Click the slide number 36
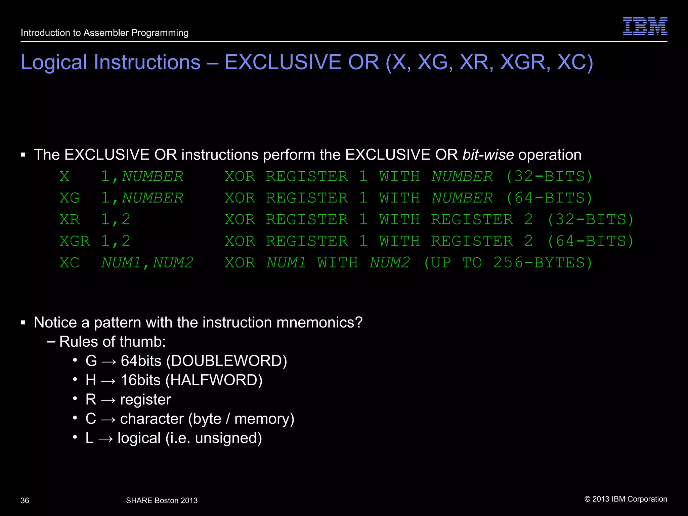This screenshot has width=688, height=516. pos(25,501)
